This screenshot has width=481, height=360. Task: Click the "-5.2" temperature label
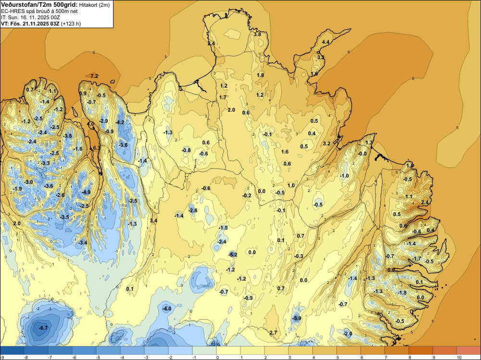pyautogui.click(x=233, y=255)
